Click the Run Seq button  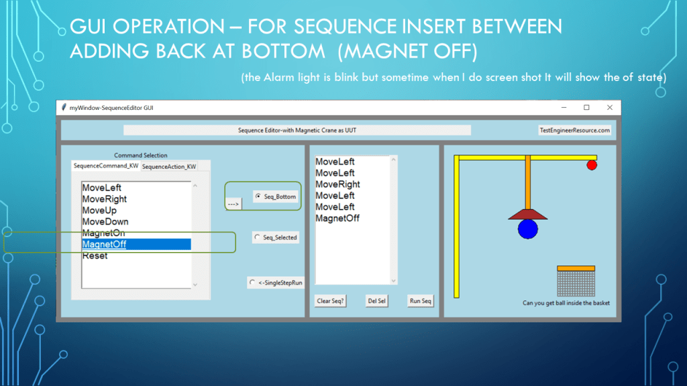(421, 301)
